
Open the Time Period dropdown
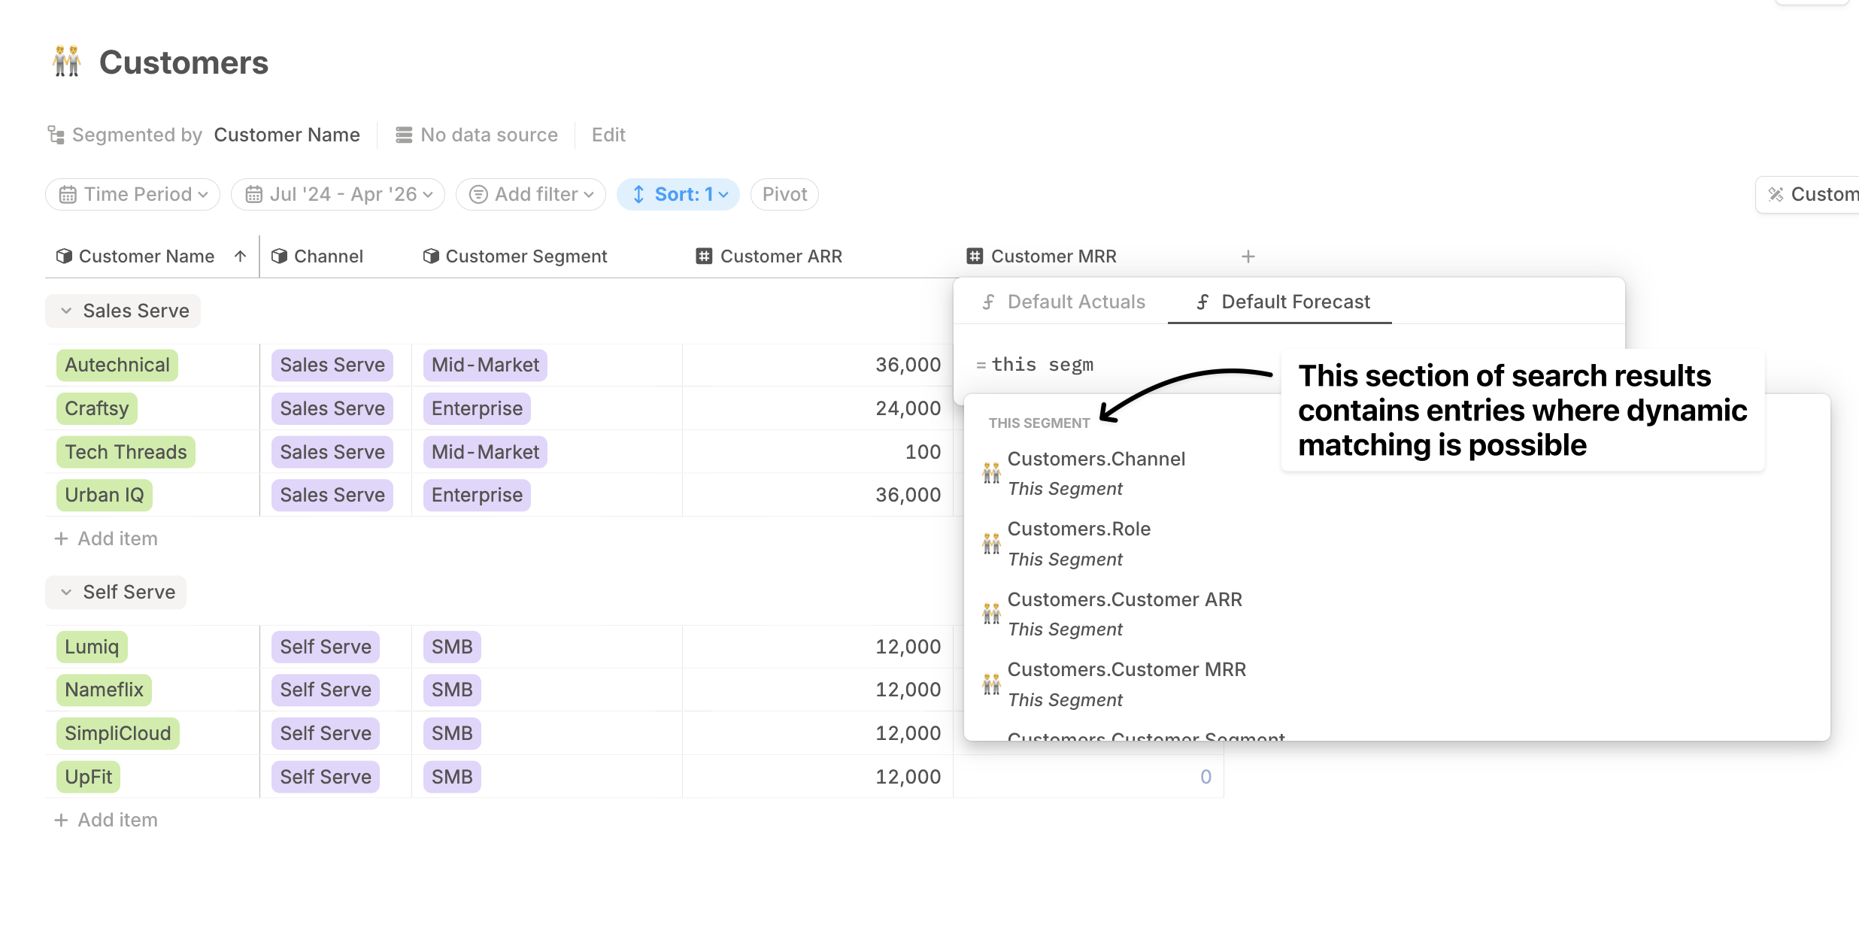pyautogui.click(x=133, y=194)
